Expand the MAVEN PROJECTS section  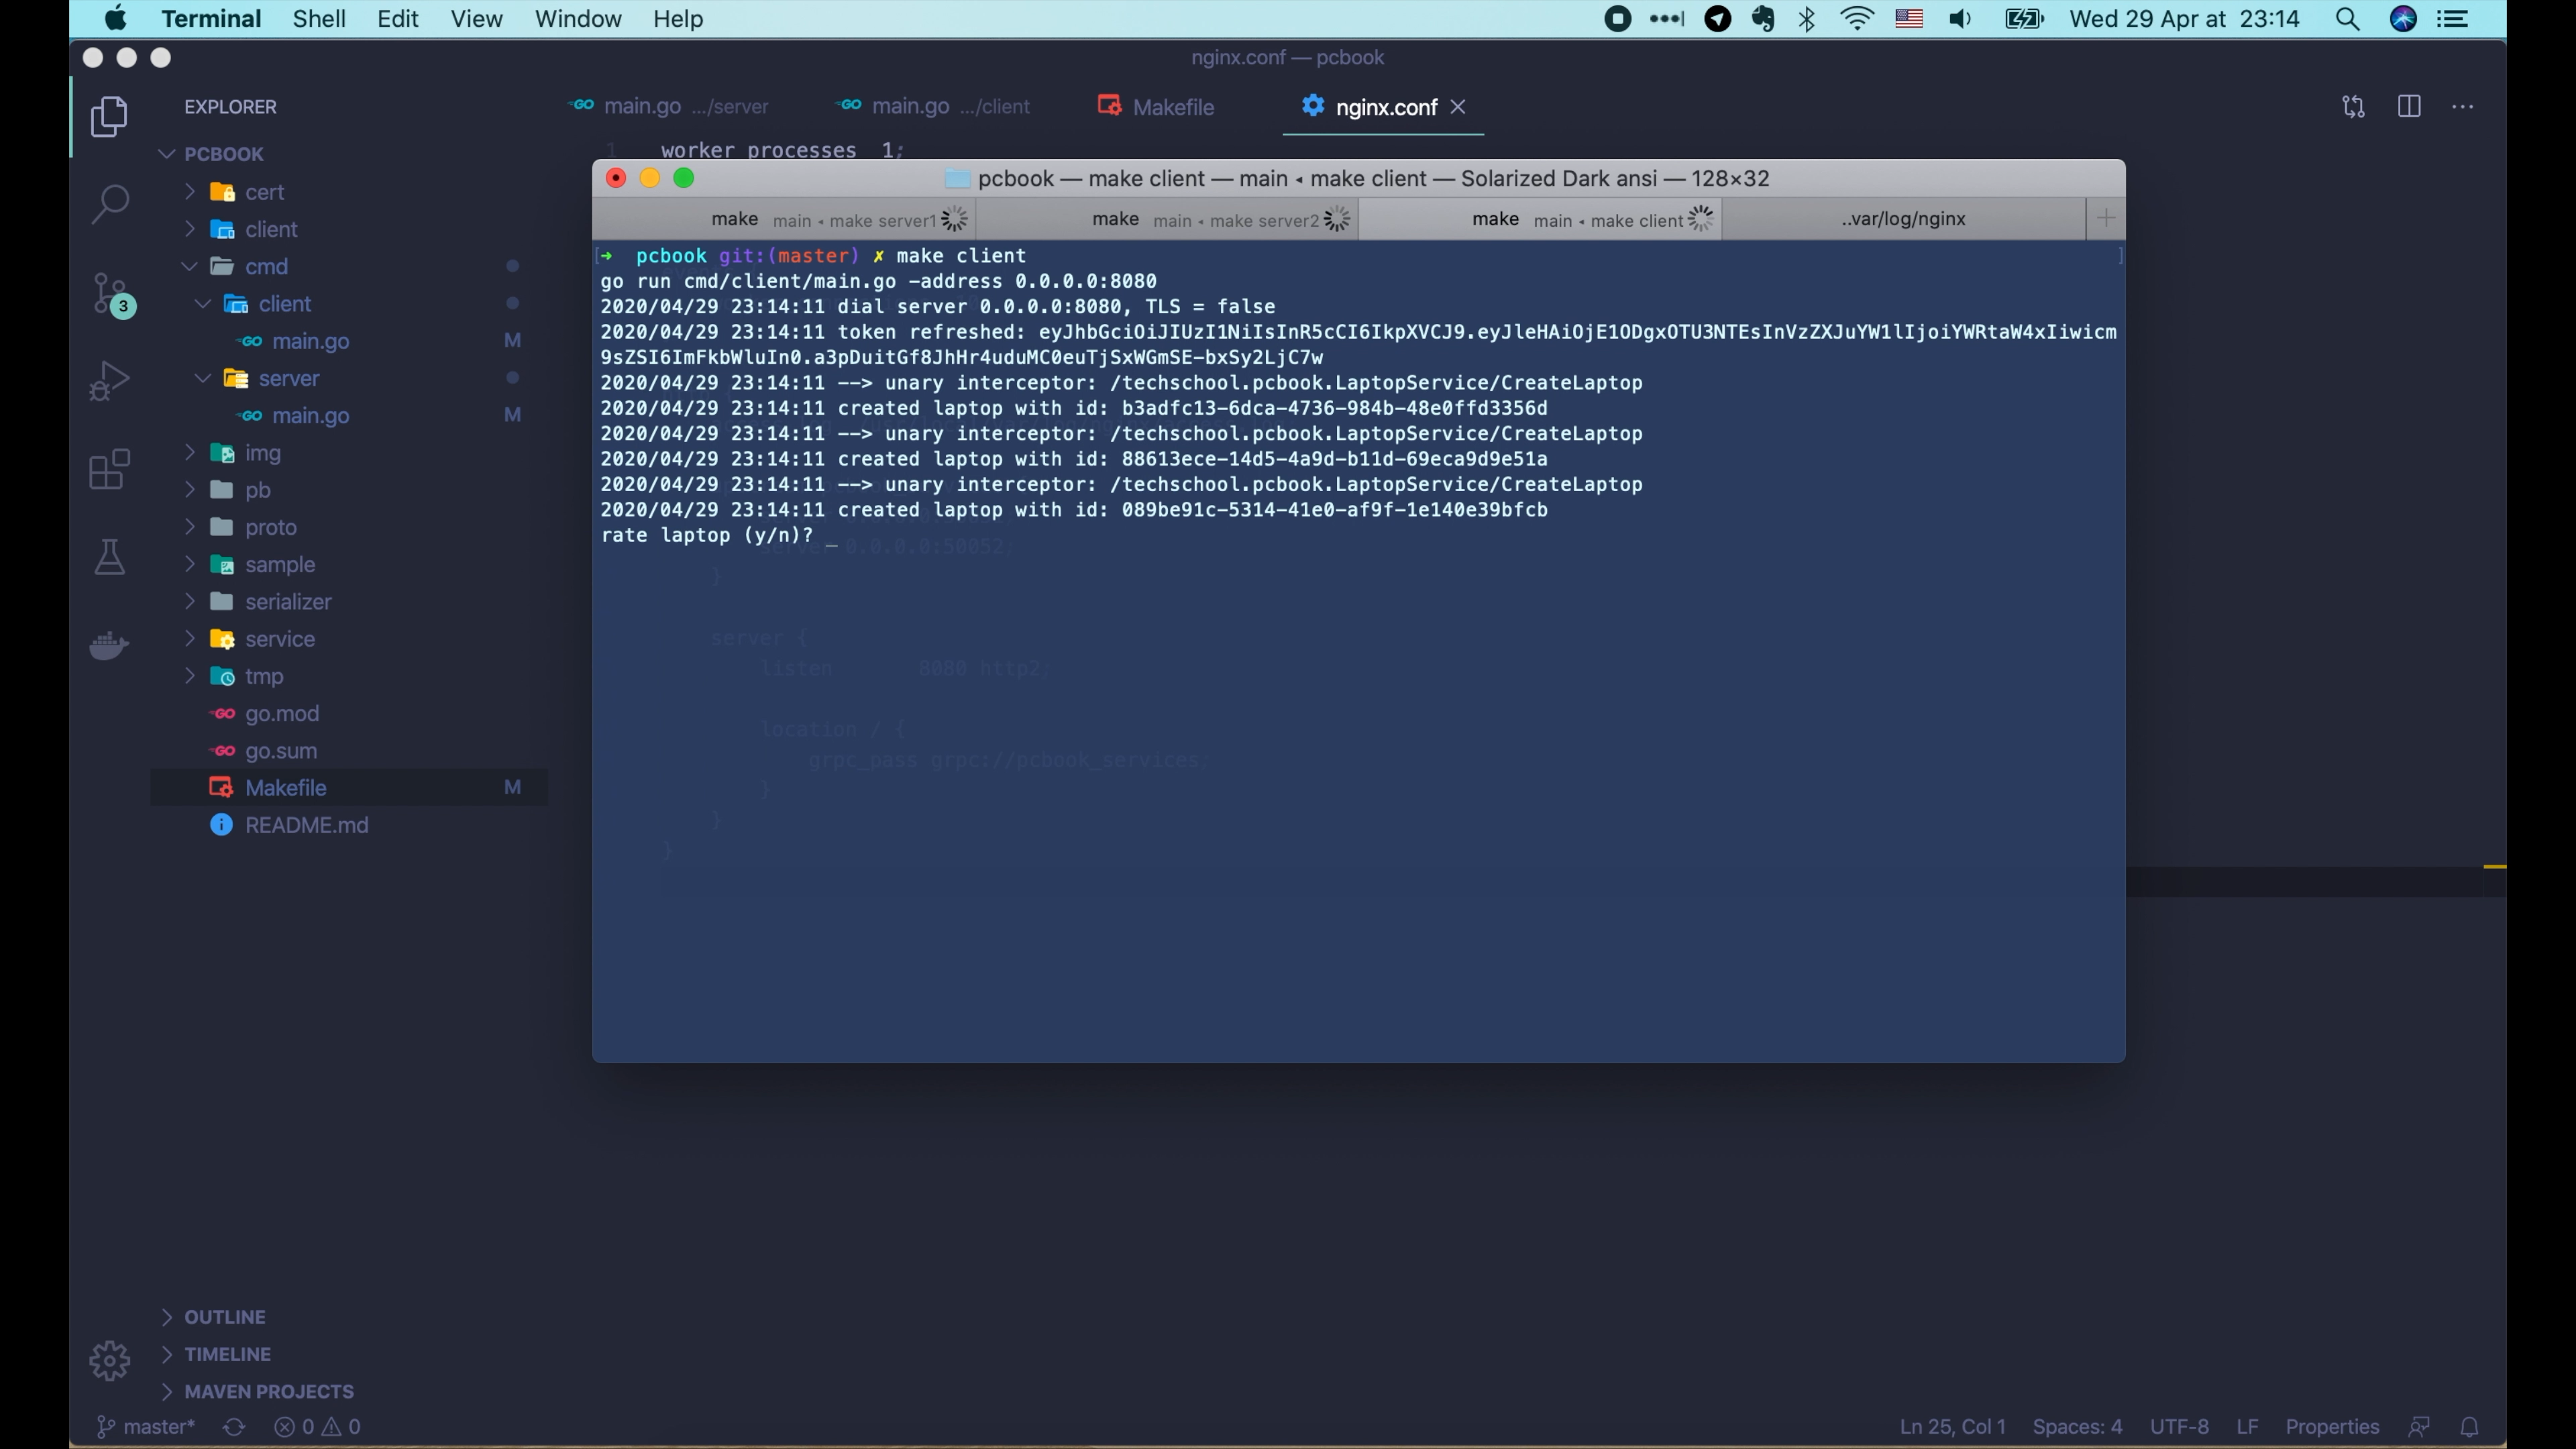[268, 1391]
